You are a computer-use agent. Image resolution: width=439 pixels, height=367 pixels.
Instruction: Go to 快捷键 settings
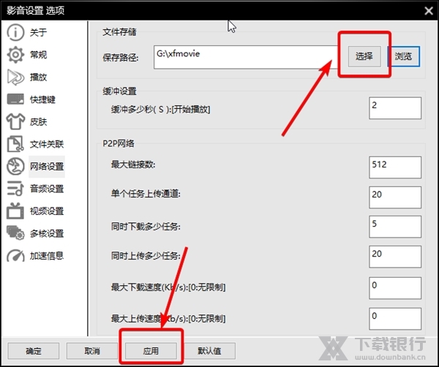coord(42,99)
